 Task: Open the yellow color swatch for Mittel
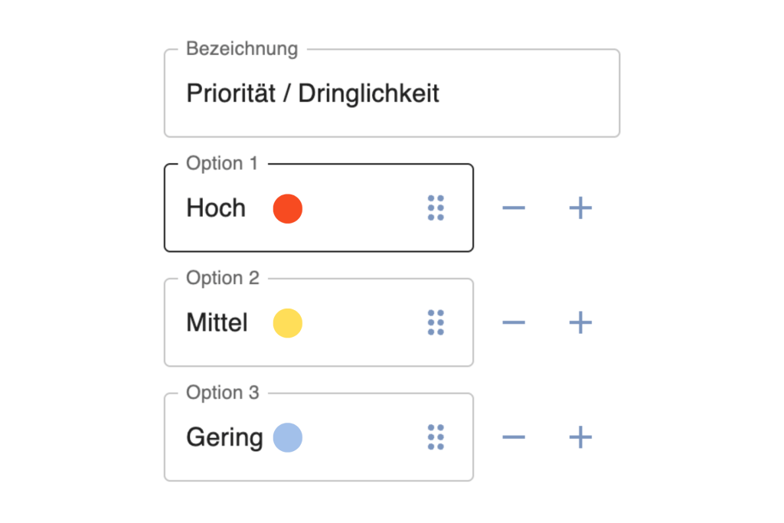(287, 322)
